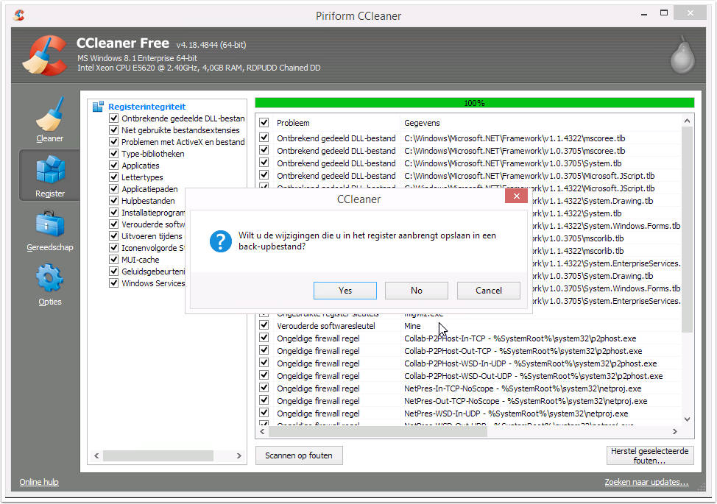
Task: Toggle the Geluidsgebeurtenissen checkbox
Action: (114, 271)
